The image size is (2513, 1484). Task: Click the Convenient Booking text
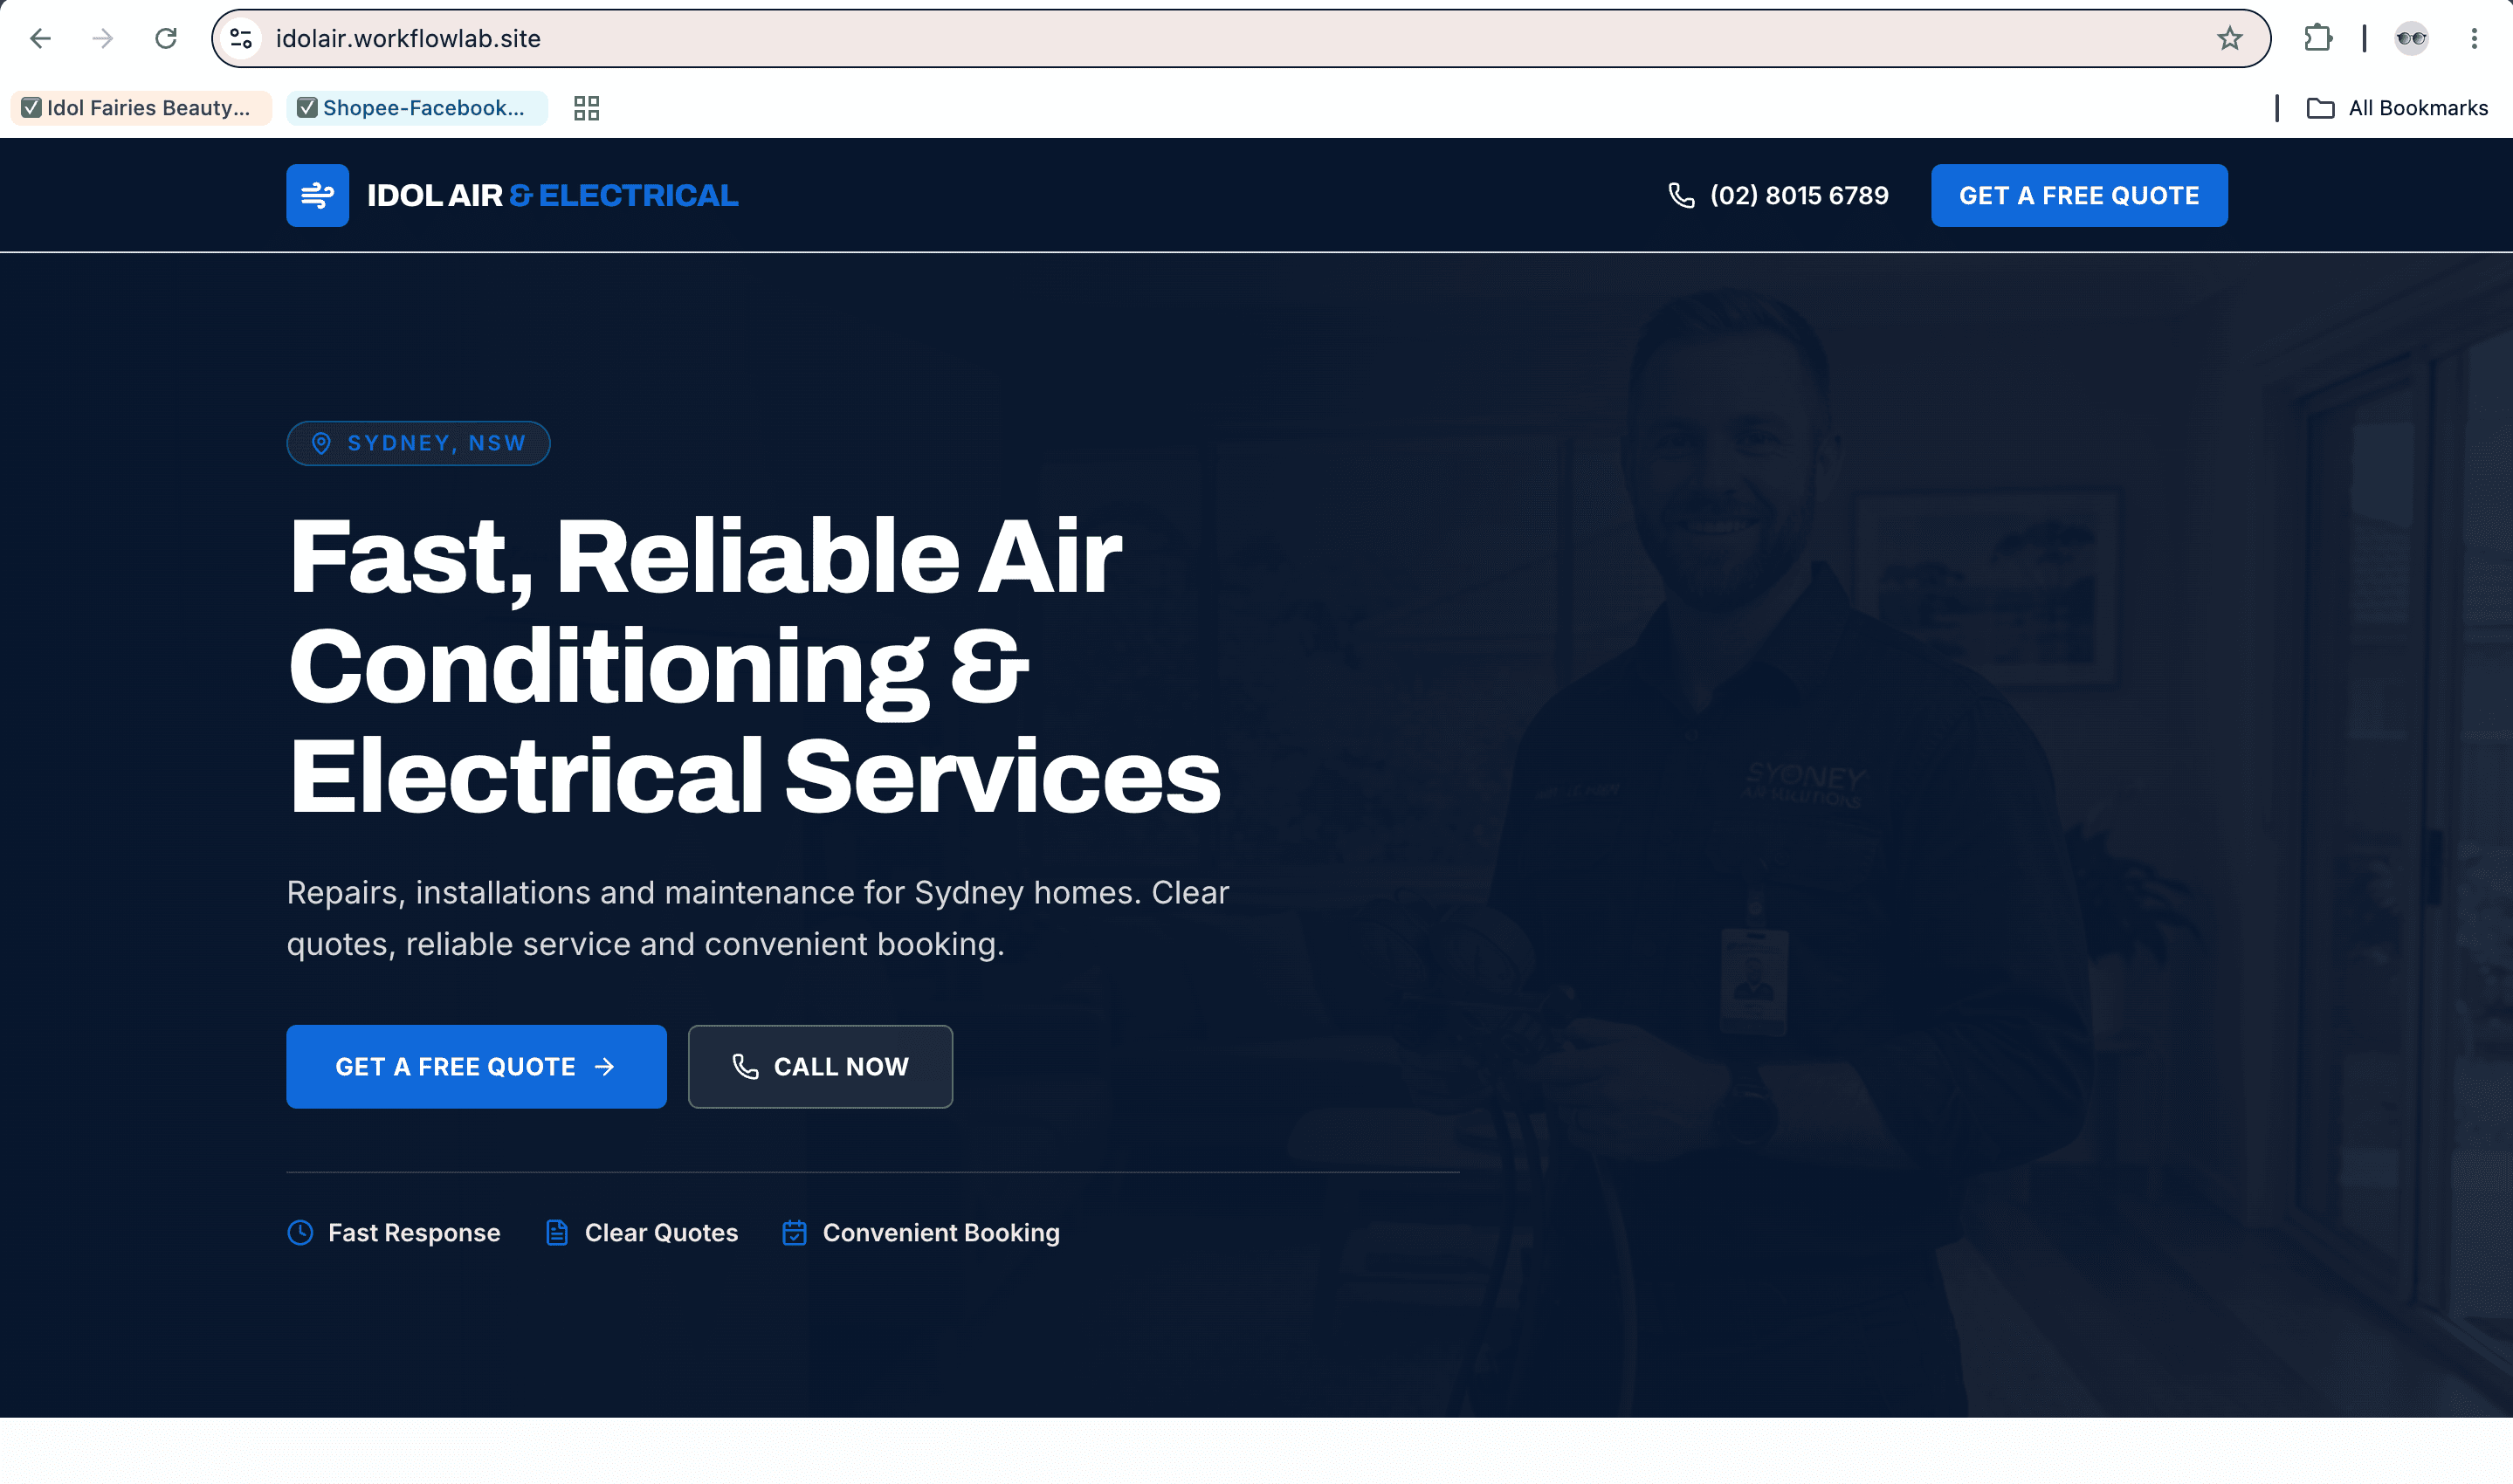pyautogui.click(x=941, y=1232)
